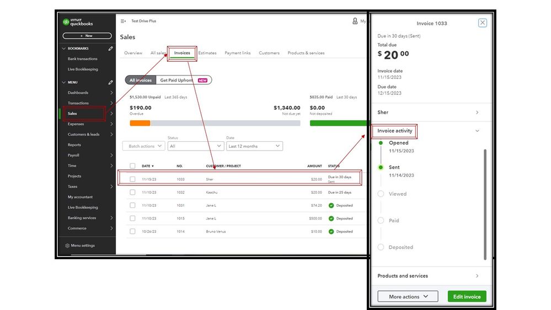The width and height of the screenshot is (551, 310).
Task: Open the All sales tab
Action: coord(158,53)
